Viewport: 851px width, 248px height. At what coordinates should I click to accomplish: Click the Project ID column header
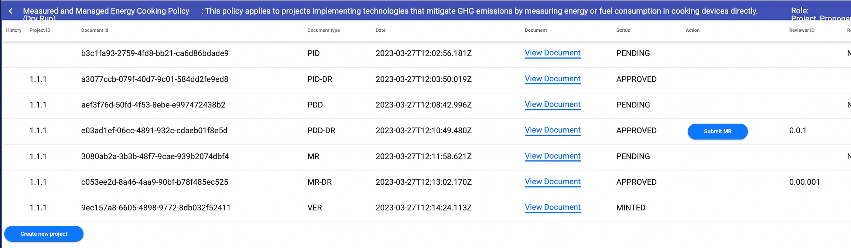pos(40,30)
